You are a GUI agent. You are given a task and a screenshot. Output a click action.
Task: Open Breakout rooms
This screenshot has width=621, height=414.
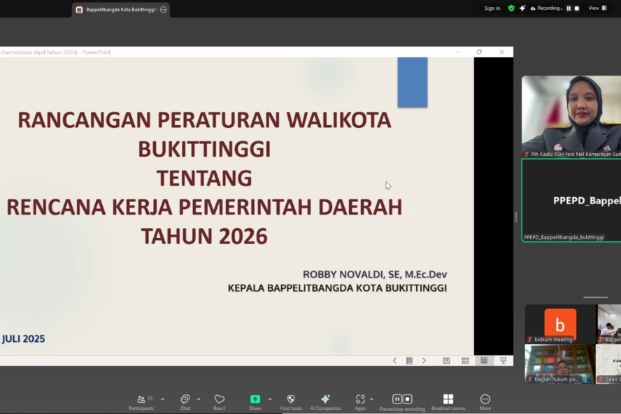point(448,400)
